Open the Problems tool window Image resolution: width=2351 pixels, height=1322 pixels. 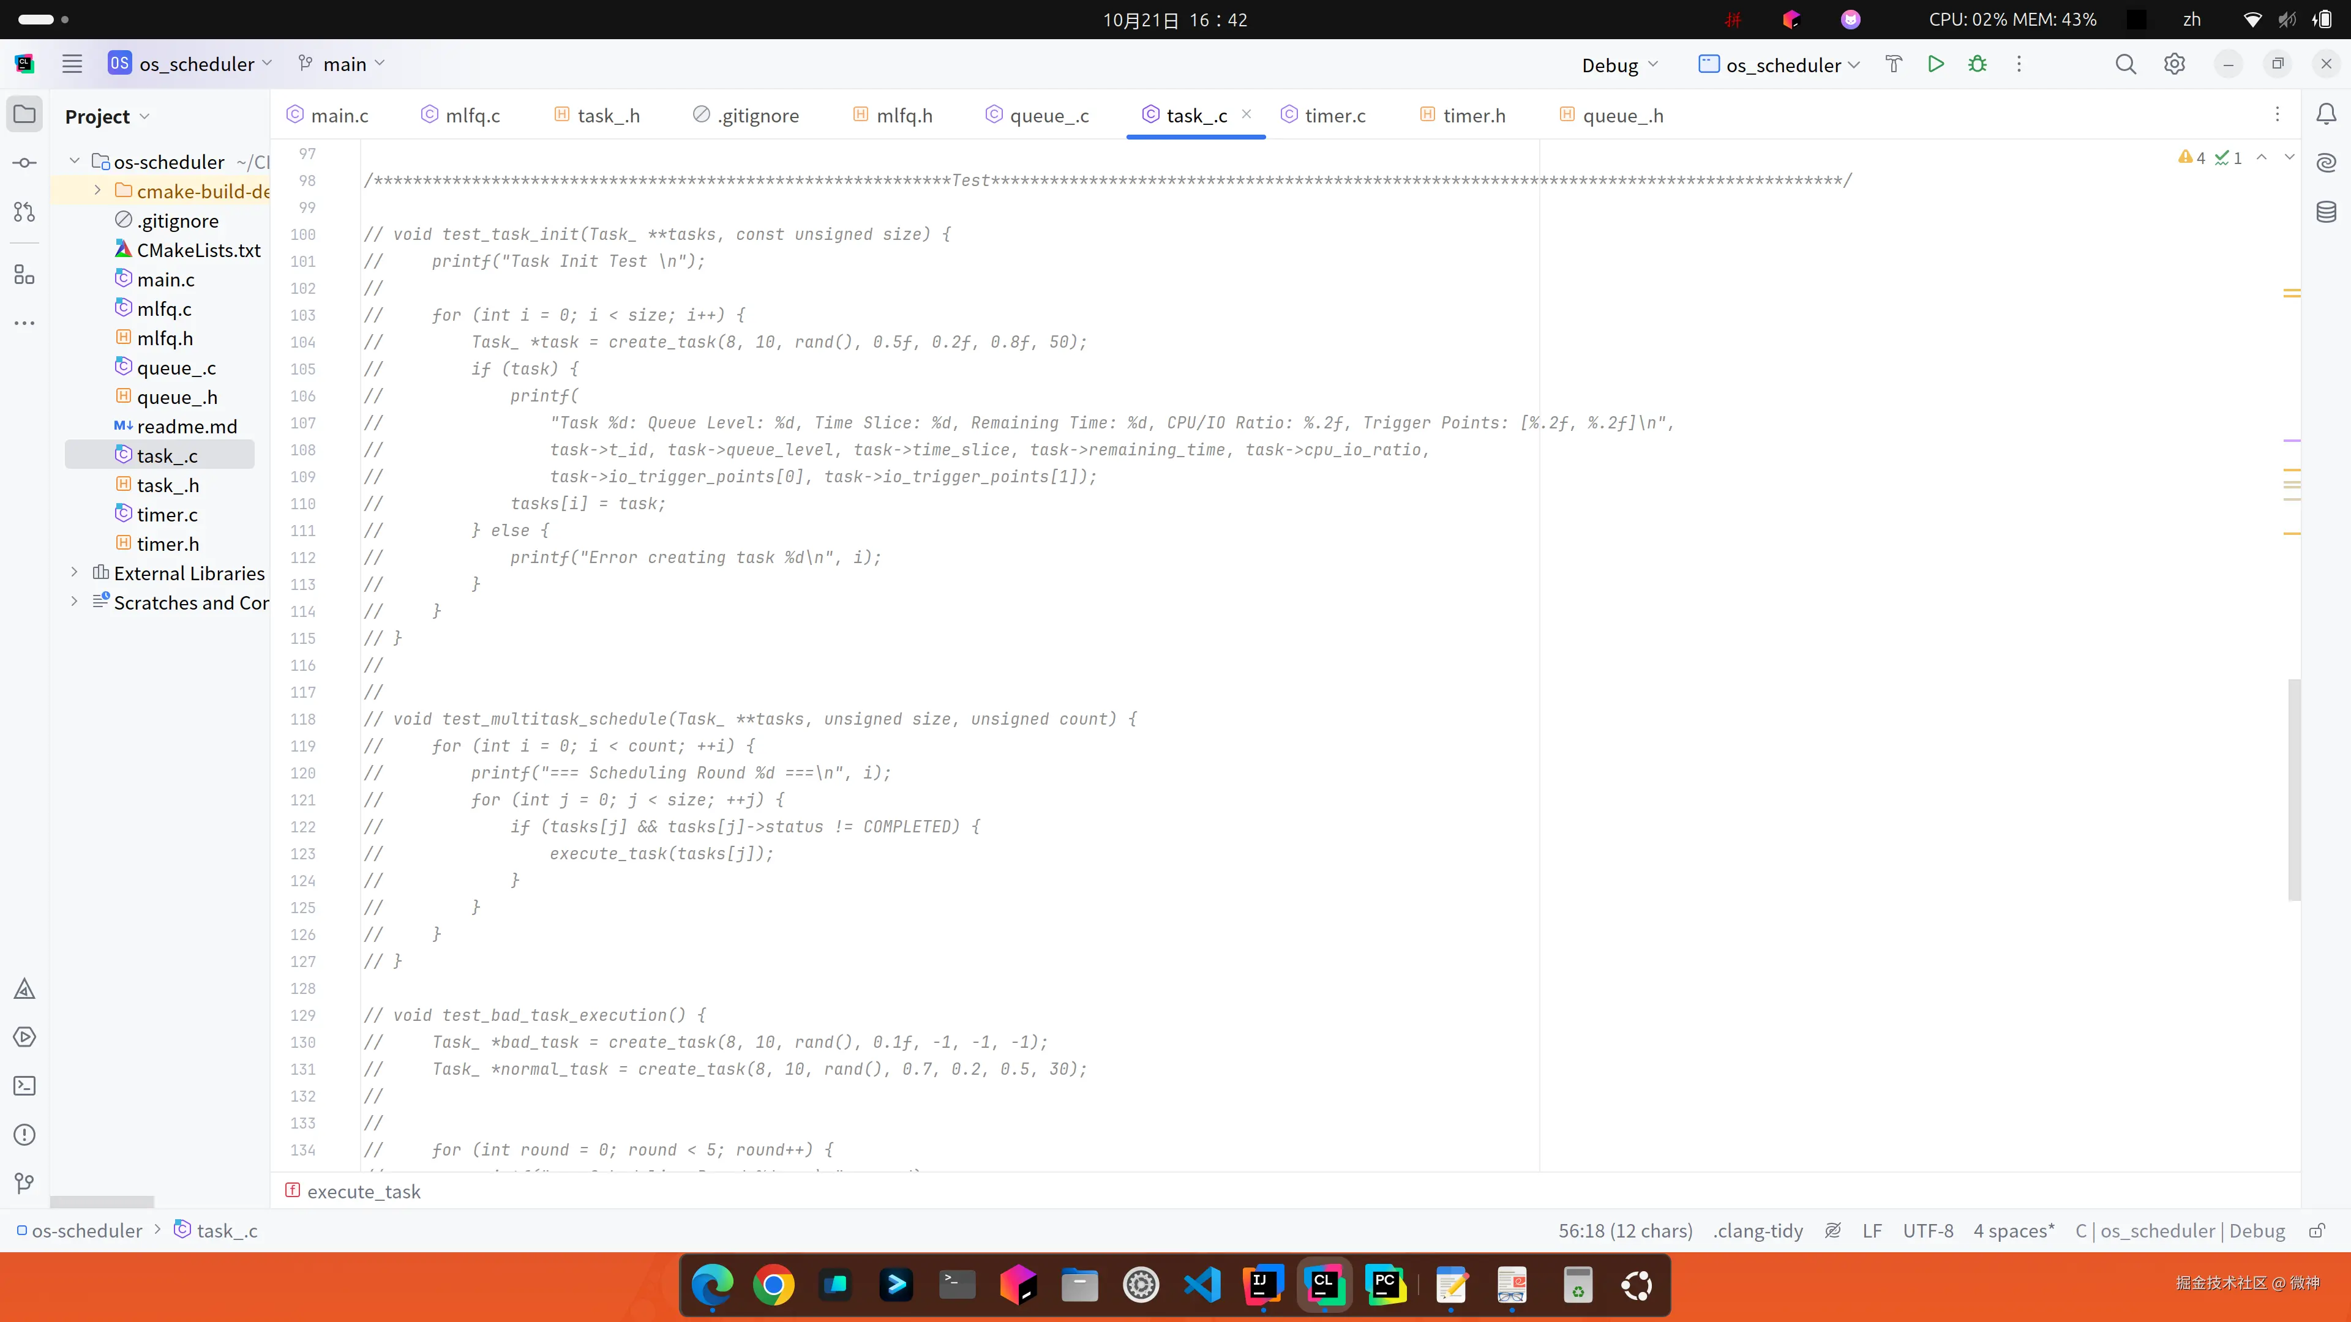(24, 1134)
